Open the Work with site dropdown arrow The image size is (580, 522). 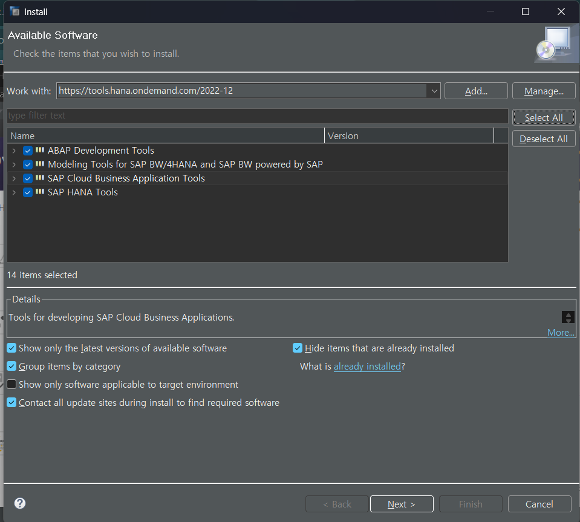pos(434,91)
